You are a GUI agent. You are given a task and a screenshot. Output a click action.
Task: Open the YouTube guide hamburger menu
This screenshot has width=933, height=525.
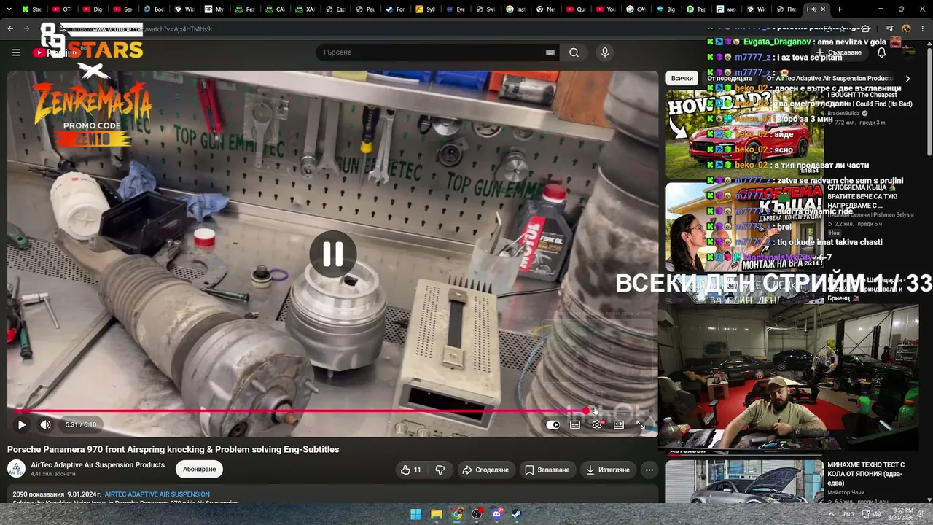click(x=16, y=52)
